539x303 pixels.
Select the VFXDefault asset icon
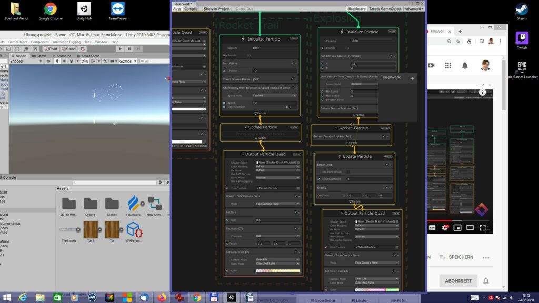coord(133,230)
